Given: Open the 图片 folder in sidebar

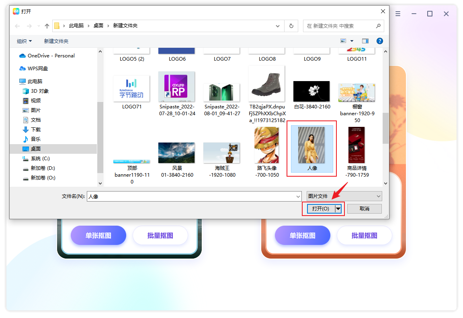Looking at the screenshot, I should tap(32, 110).
